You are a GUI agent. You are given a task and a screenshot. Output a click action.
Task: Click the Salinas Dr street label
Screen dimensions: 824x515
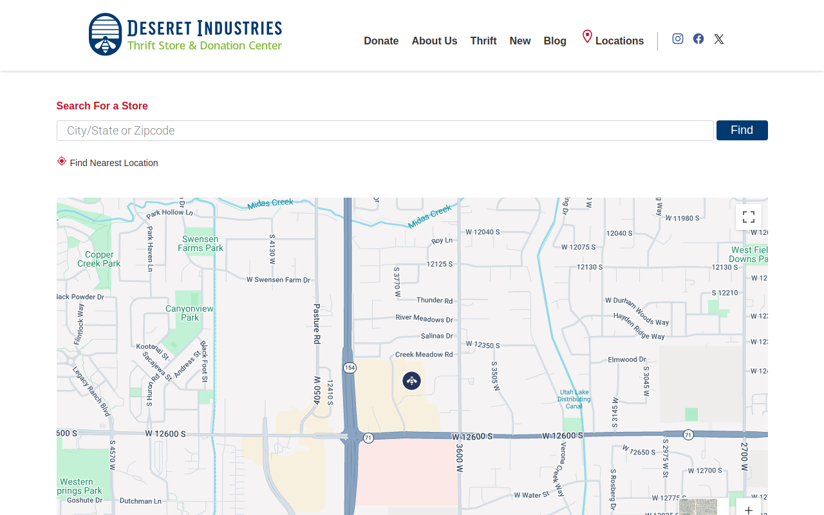(x=437, y=335)
